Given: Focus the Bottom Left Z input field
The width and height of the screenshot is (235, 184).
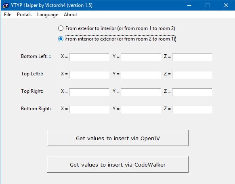Looking at the screenshot, I should coord(192,57).
